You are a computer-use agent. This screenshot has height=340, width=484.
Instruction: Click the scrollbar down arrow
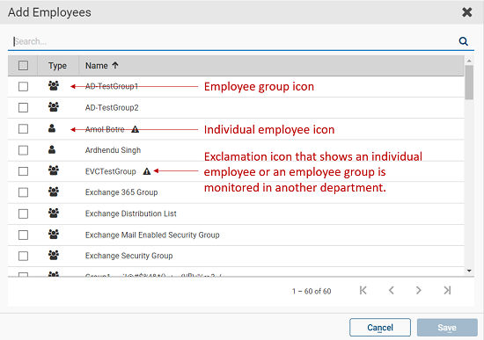coord(469,271)
